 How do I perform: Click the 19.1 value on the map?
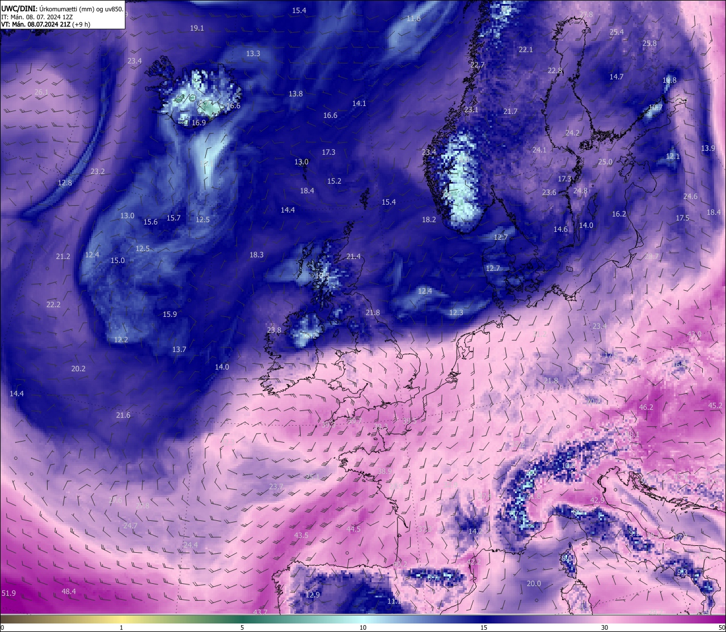tap(197, 28)
